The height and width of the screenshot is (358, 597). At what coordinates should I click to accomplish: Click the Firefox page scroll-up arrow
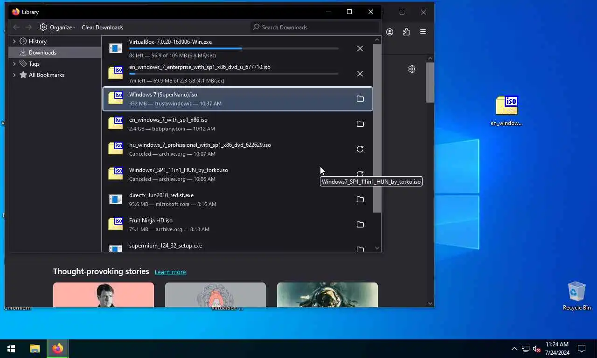430,58
